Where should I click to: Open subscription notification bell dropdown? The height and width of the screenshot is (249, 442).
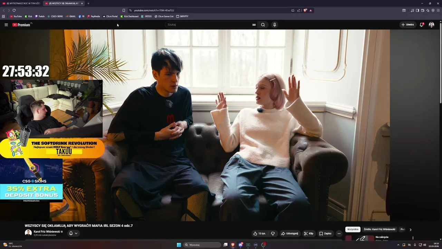(x=73, y=233)
